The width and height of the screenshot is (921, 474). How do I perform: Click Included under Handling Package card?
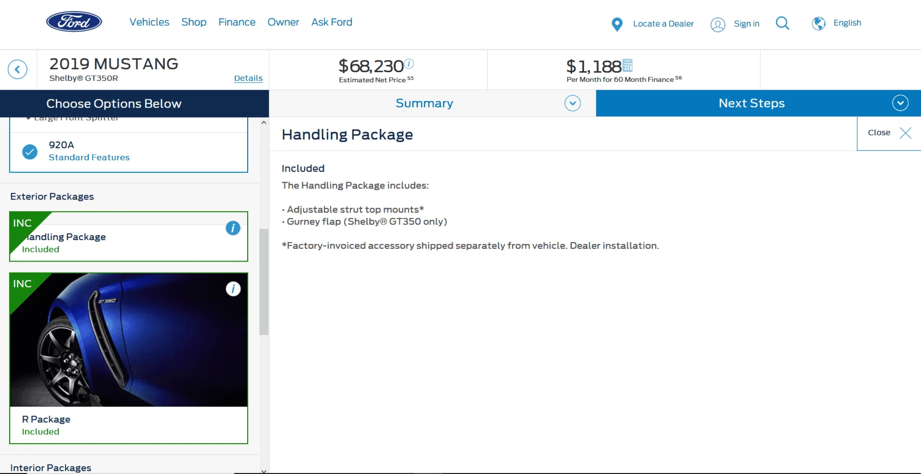(41, 249)
